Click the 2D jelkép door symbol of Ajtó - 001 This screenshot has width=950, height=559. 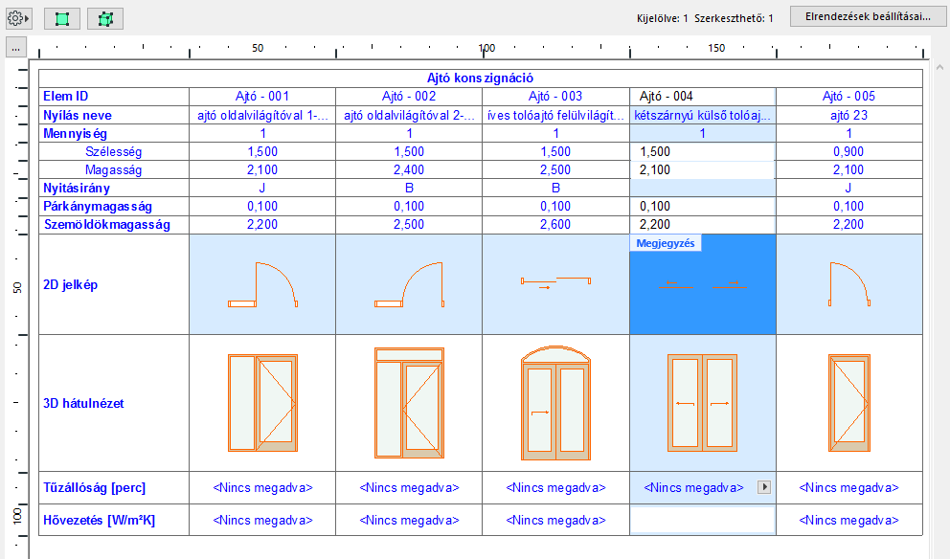click(x=260, y=284)
